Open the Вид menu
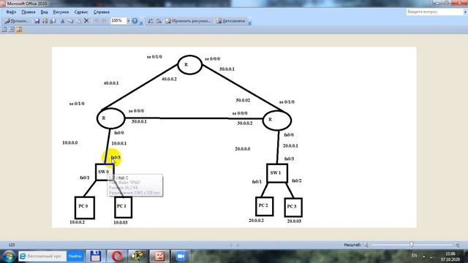 click(44, 12)
